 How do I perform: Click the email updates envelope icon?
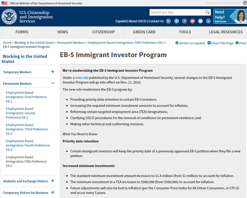click(x=200, y=21)
